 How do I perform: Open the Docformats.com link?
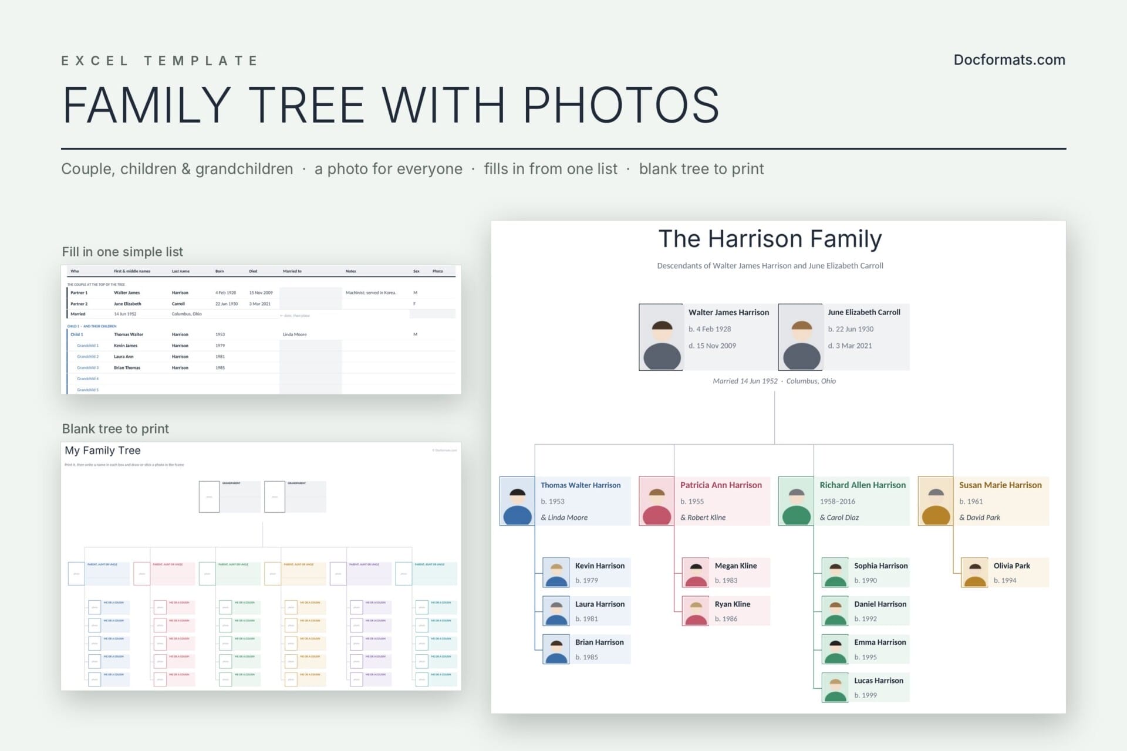[1009, 60]
